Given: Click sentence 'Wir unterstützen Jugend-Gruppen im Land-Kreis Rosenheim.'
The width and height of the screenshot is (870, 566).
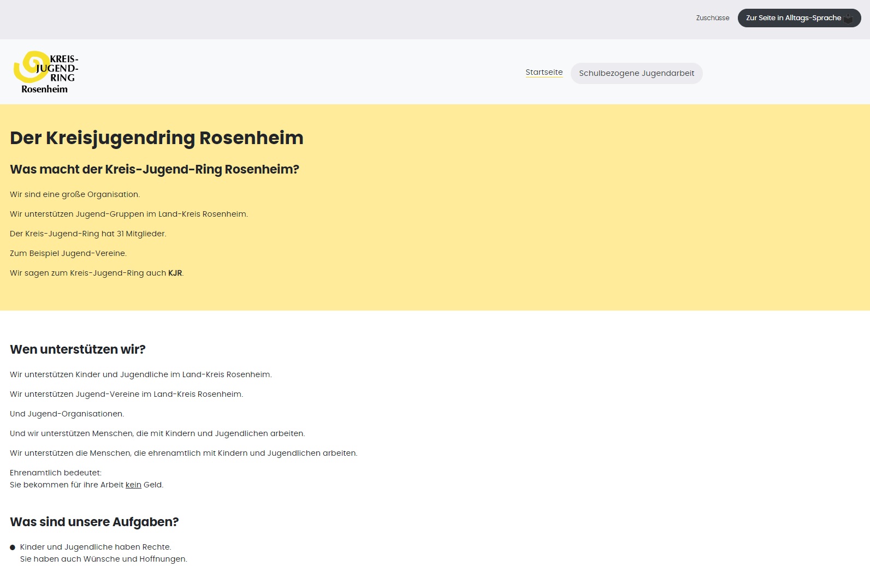Looking at the screenshot, I should (129, 214).
